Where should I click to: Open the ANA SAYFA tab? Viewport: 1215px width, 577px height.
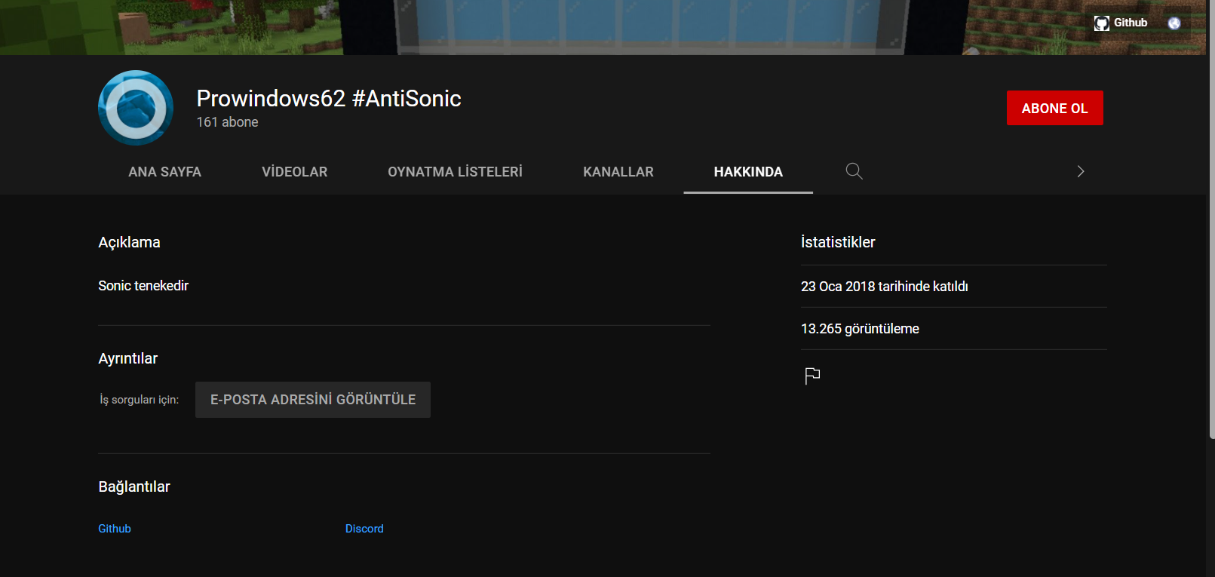[x=164, y=172]
